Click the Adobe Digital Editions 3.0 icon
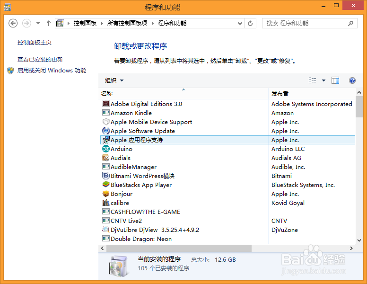This screenshot has width=367, height=284. coord(106,104)
